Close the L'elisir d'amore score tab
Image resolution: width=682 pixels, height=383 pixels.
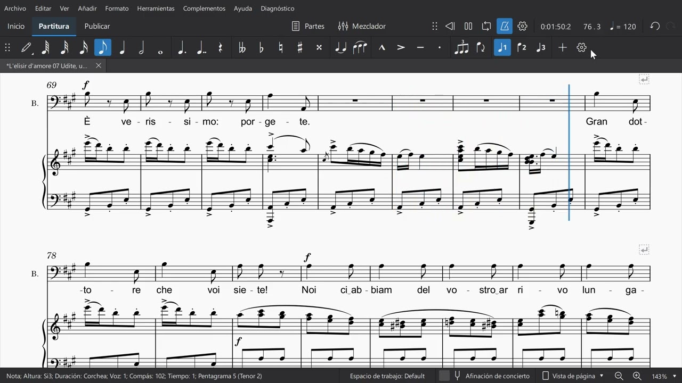coord(98,66)
